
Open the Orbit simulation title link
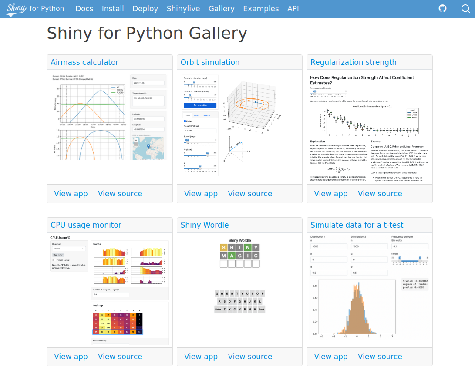pos(210,62)
